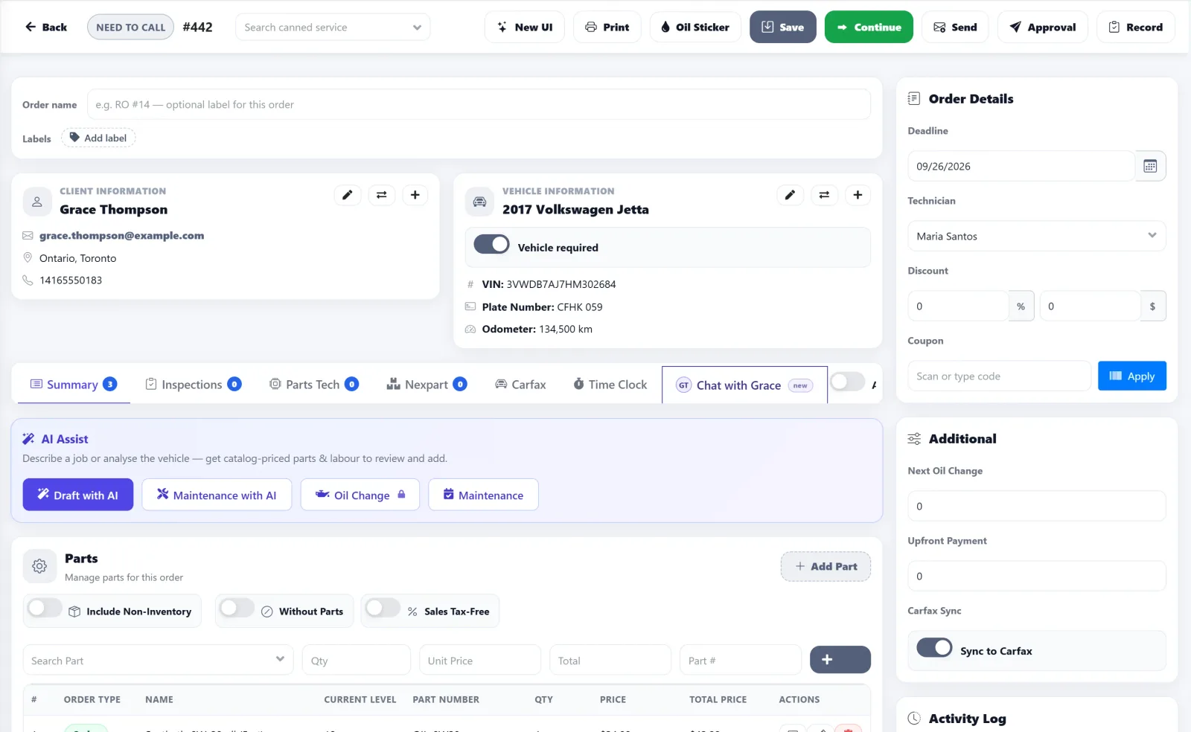Add a new vehicle with plus icon
This screenshot has width=1191, height=732.
tap(858, 195)
